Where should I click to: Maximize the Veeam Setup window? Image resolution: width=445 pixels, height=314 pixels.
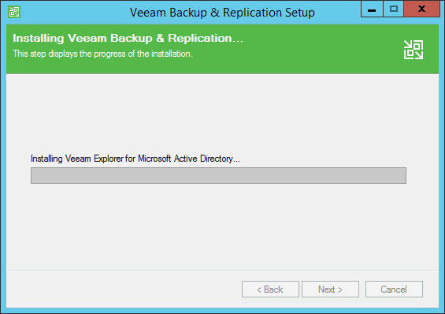(393, 9)
